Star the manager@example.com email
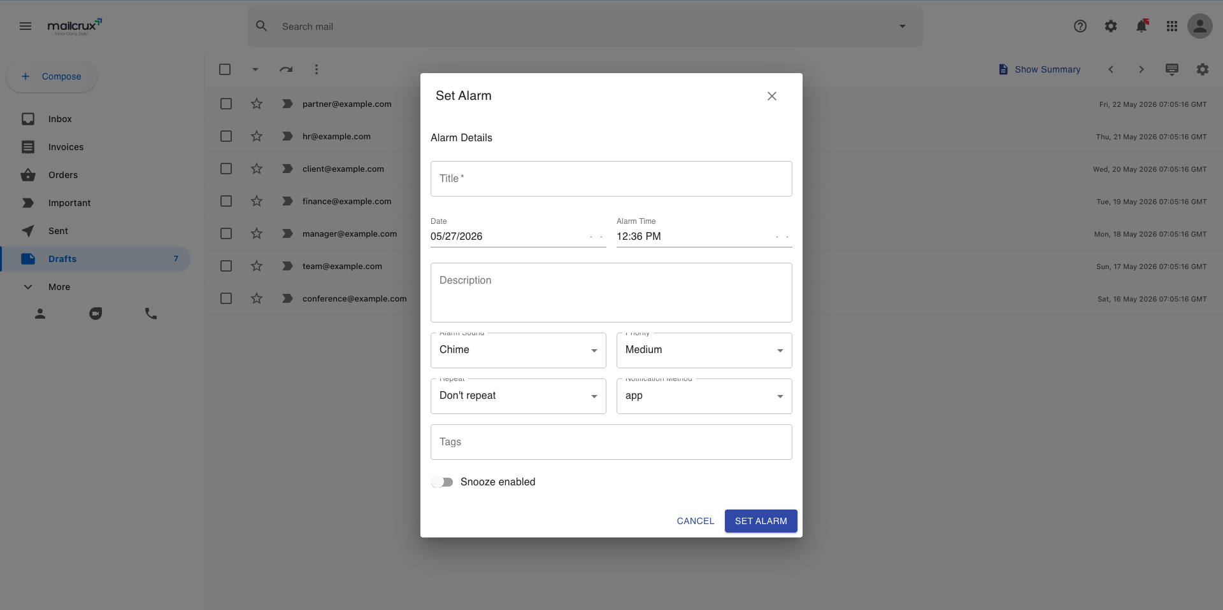 click(x=257, y=233)
